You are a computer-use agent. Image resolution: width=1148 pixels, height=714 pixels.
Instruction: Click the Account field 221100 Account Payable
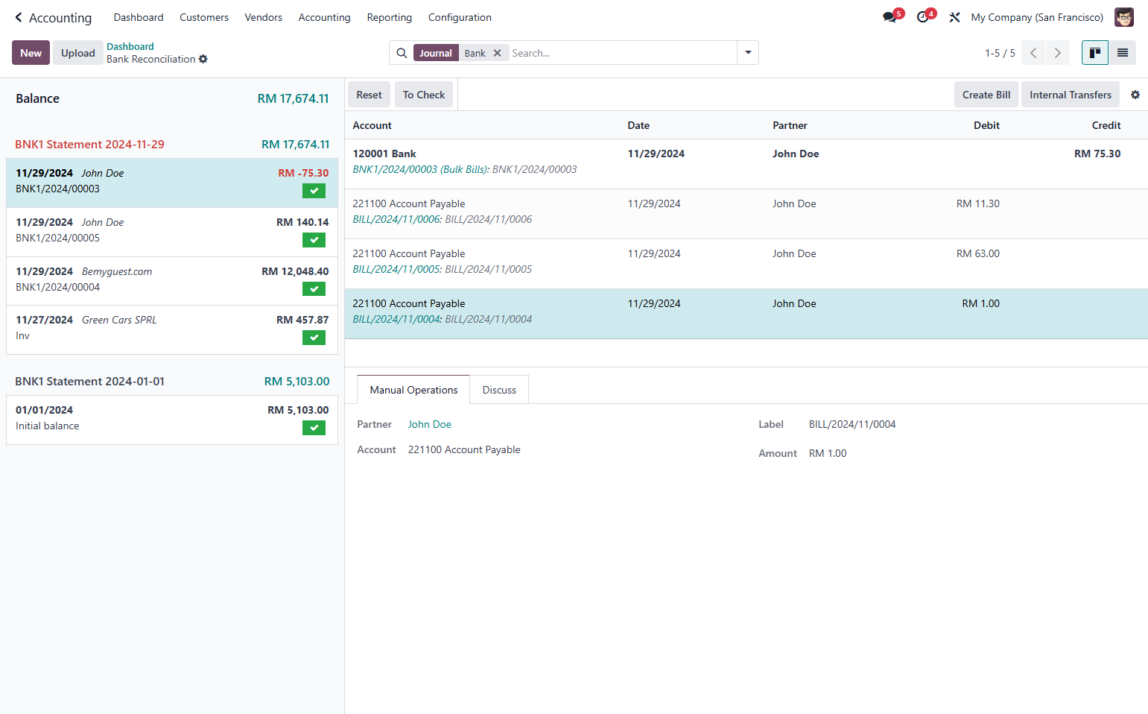pyautogui.click(x=464, y=449)
